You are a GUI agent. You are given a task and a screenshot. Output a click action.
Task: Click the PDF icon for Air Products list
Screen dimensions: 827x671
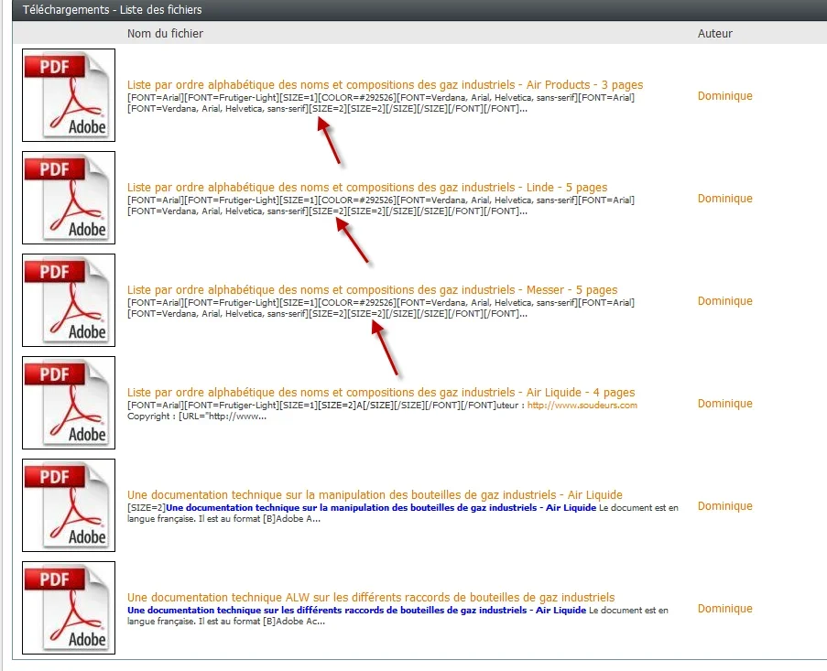point(69,95)
